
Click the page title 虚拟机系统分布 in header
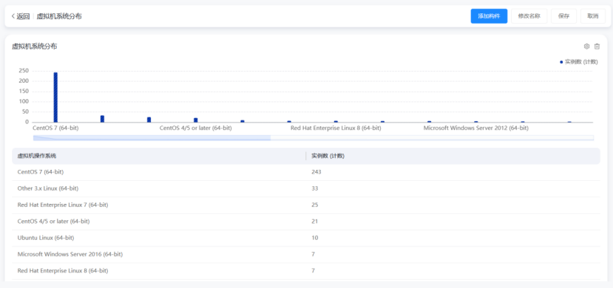[59, 16]
